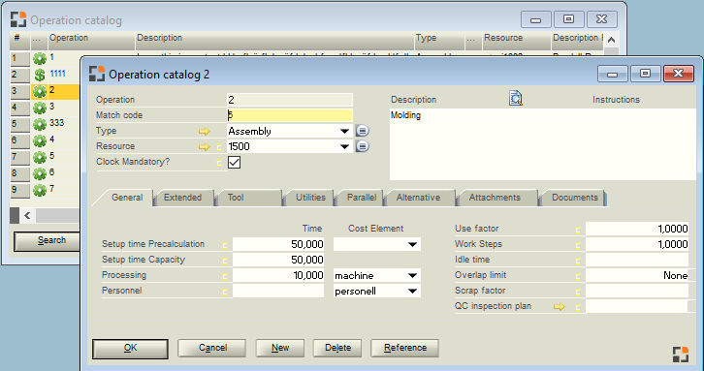This screenshot has width=704, height=371.
Task: Switch to the Attachments tab
Action: click(495, 198)
